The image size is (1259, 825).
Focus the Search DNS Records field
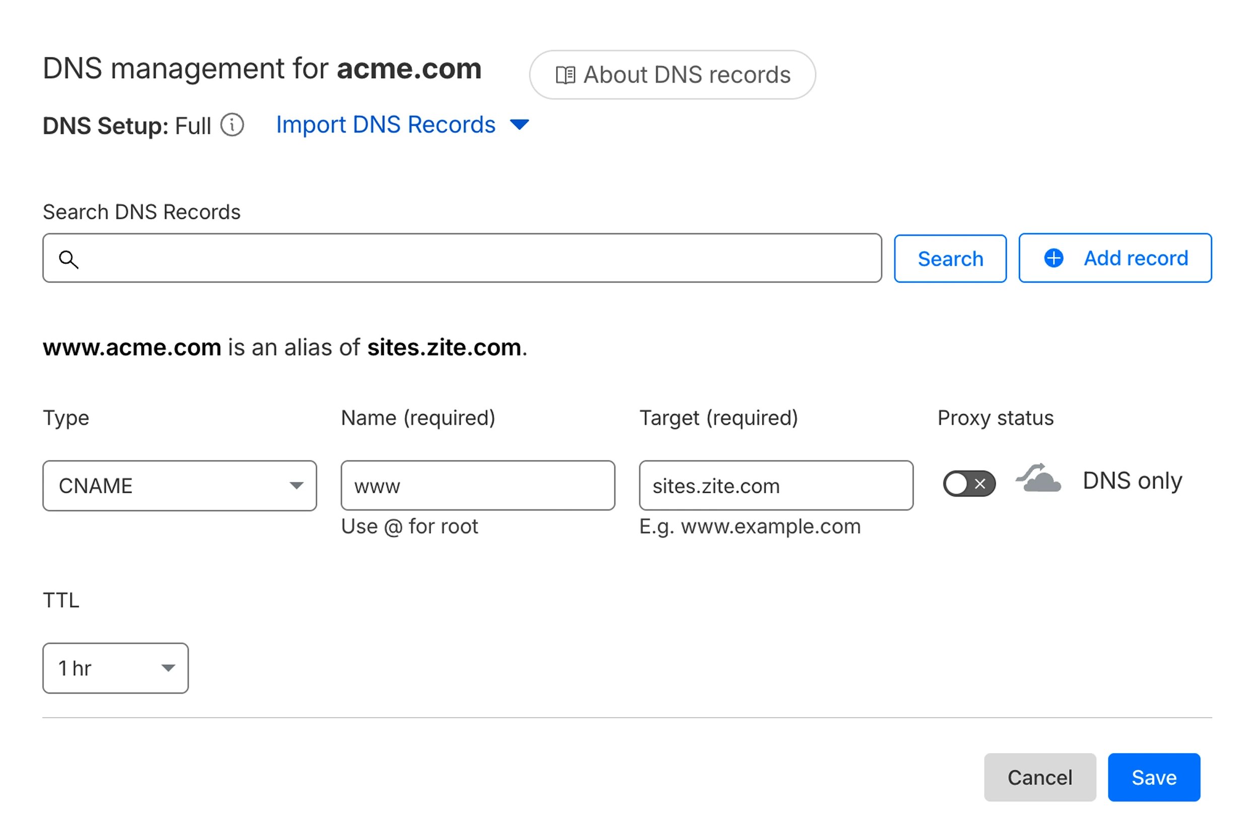(462, 259)
